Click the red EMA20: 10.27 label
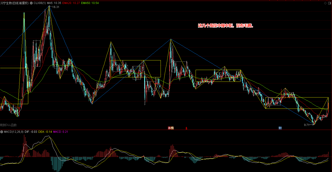Image resolution: width=332 pixels, height=172 pixels. [x=71, y=3]
